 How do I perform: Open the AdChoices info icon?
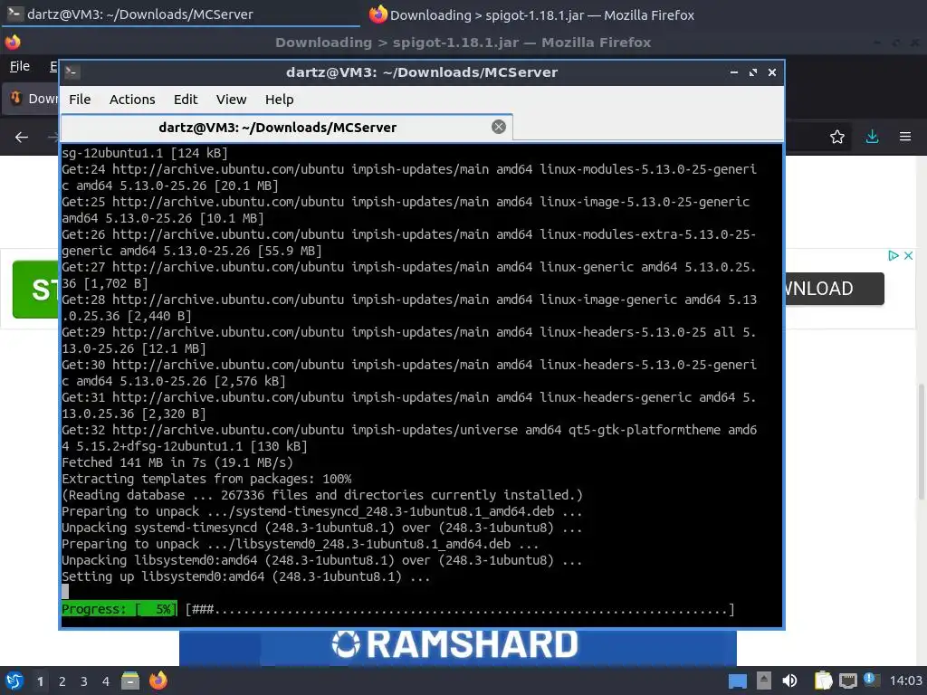click(894, 255)
